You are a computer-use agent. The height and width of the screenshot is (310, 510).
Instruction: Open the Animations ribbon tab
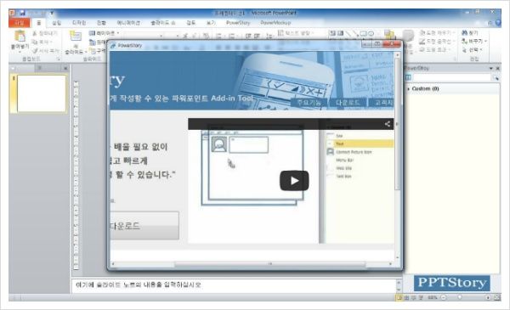pyautogui.click(x=128, y=23)
